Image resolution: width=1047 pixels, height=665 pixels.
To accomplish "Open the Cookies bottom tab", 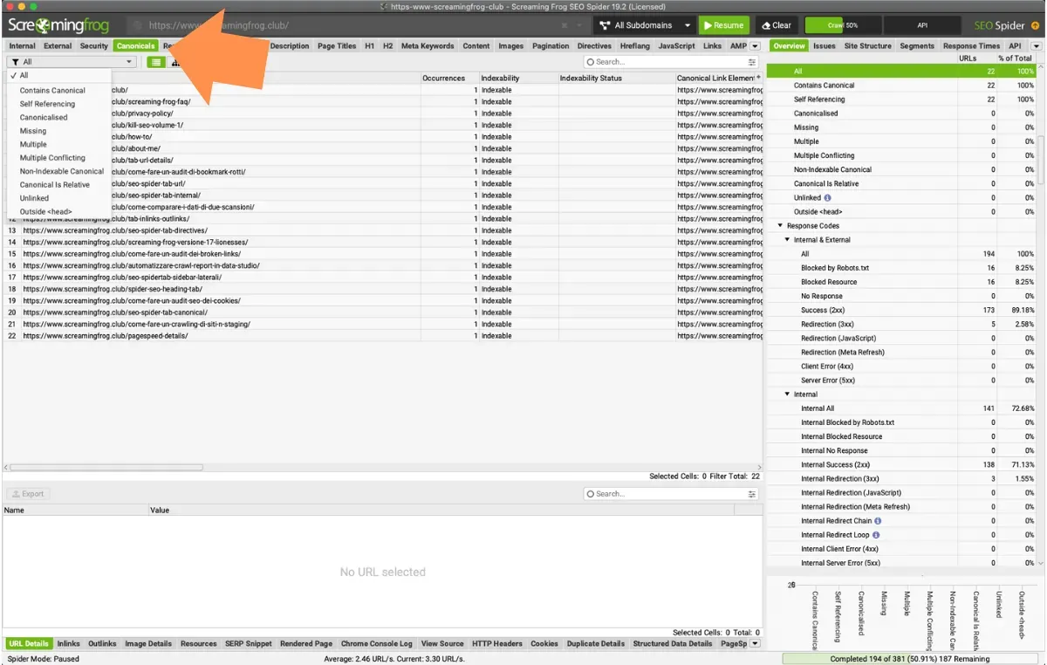I will [544, 644].
